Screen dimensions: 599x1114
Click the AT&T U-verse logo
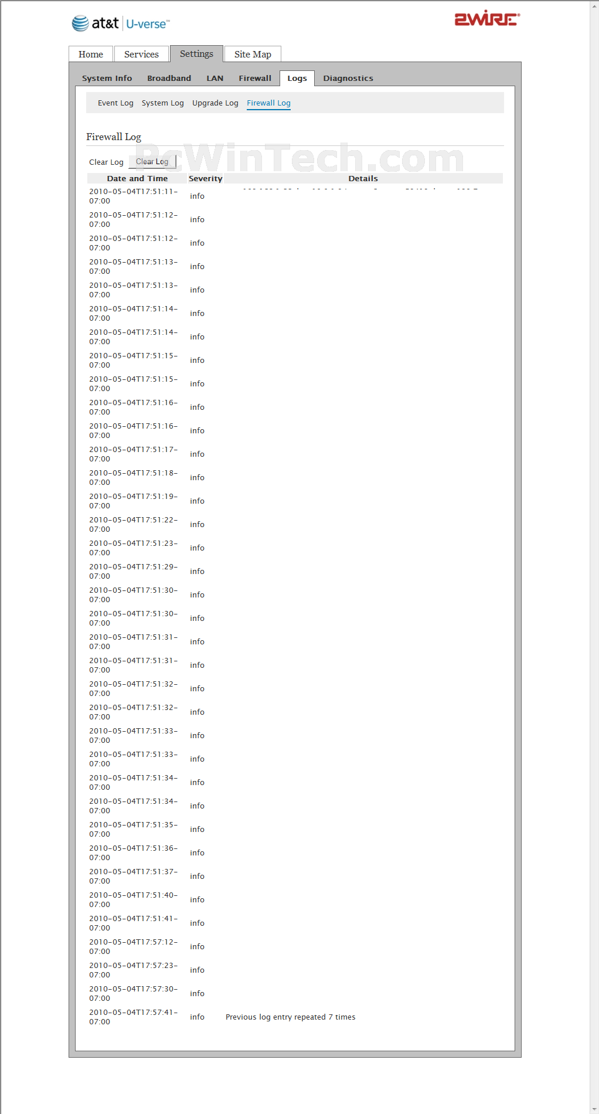121,23
